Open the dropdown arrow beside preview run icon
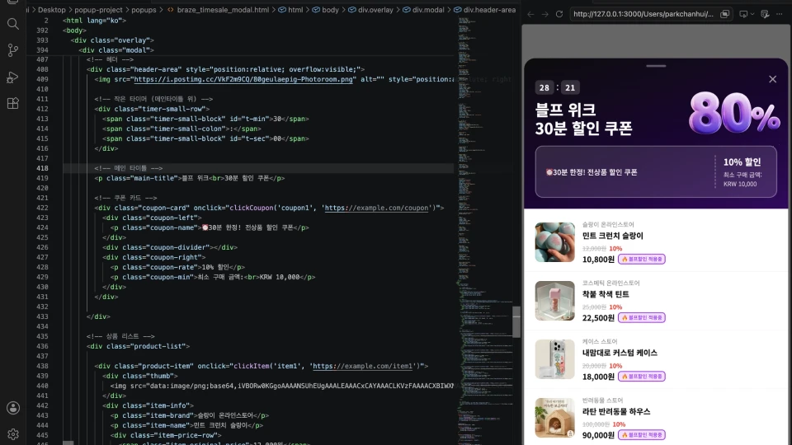The width and height of the screenshot is (792, 445). (x=752, y=14)
